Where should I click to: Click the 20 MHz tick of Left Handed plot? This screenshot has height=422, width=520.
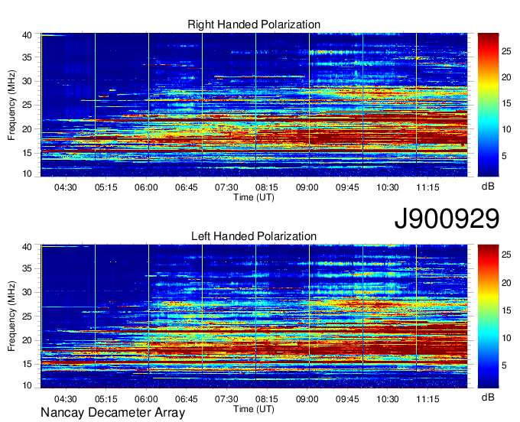27,340
